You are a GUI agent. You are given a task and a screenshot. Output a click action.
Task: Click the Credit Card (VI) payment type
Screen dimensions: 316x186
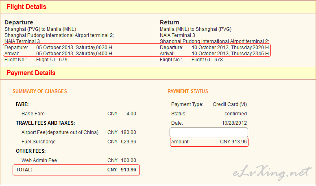[x=230, y=104]
